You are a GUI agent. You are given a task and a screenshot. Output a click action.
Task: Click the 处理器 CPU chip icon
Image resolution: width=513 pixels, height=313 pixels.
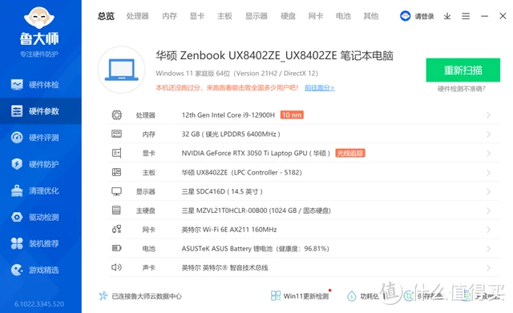117,115
